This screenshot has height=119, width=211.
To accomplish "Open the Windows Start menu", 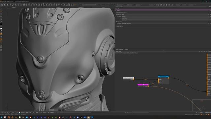I will click(x=1, y=117).
